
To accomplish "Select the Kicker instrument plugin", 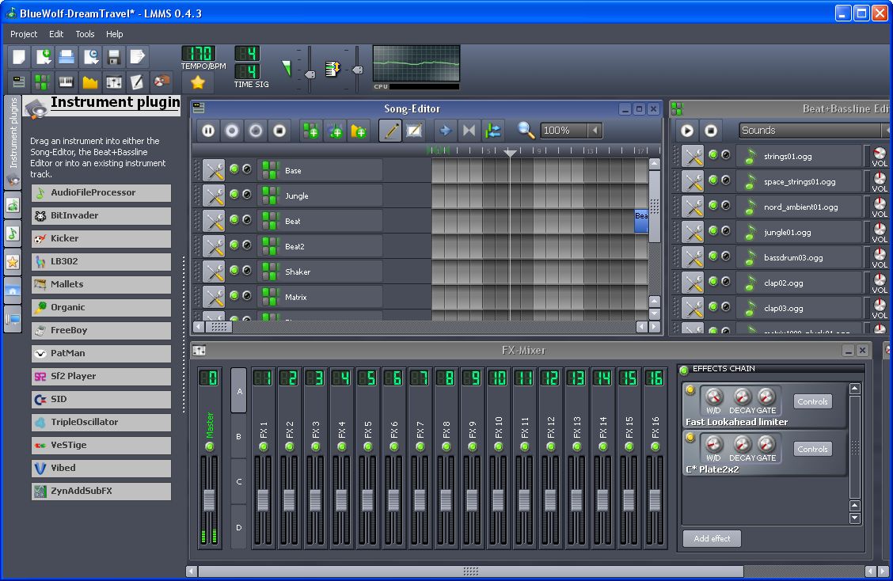I will (x=101, y=239).
